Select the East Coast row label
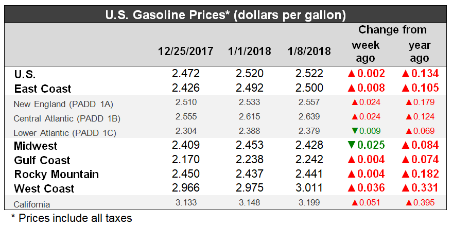 (43, 89)
